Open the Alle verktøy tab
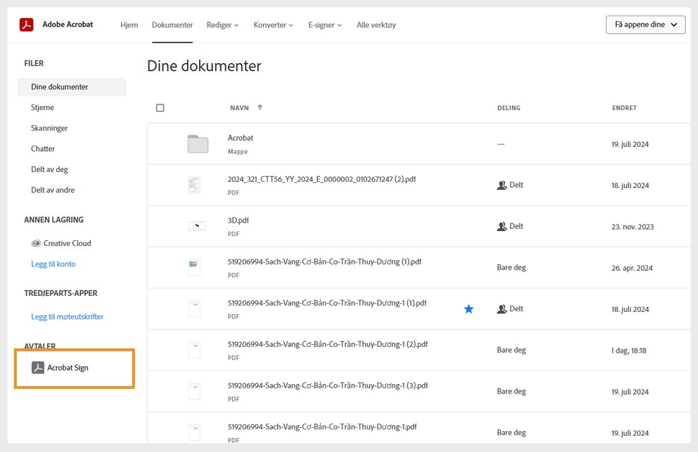 (x=377, y=25)
